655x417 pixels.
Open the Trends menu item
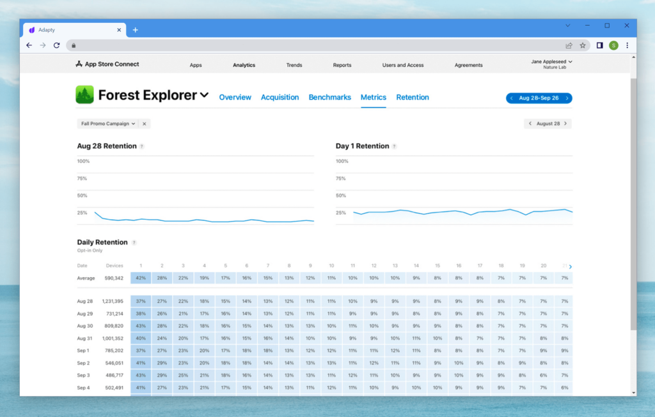pyautogui.click(x=294, y=65)
